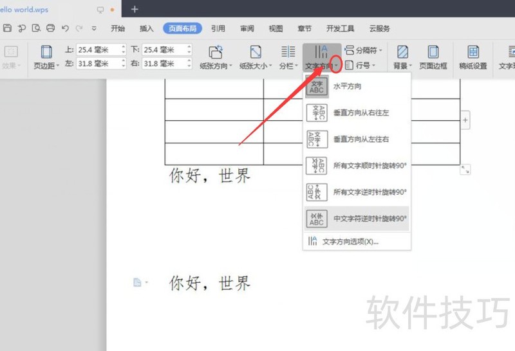Image resolution: width=515 pixels, height=351 pixels.
Task: Expand the 文字方向 dropdown arrow
Action: 336,65
